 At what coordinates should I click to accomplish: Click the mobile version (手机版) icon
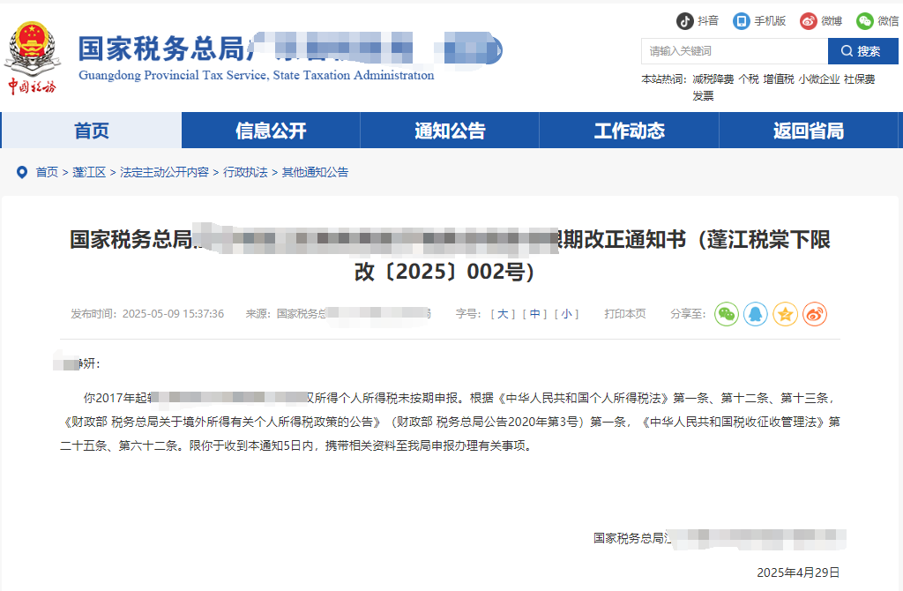[741, 21]
